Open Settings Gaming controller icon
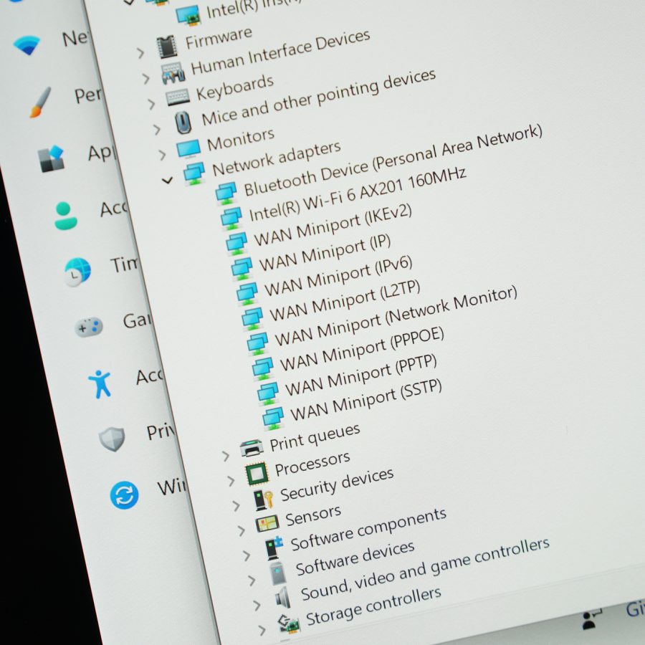 (x=89, y=327)
